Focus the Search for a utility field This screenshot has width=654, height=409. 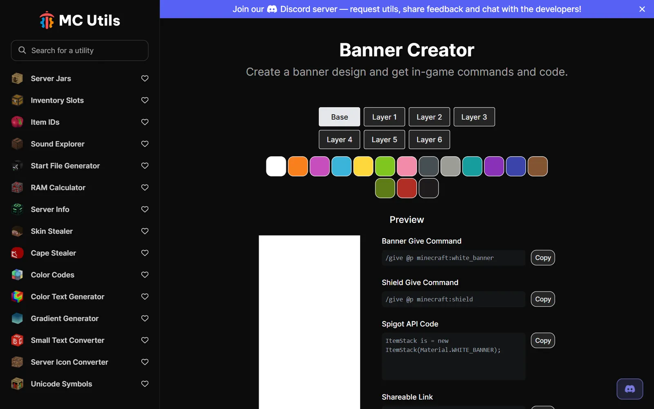pos(80,50)
